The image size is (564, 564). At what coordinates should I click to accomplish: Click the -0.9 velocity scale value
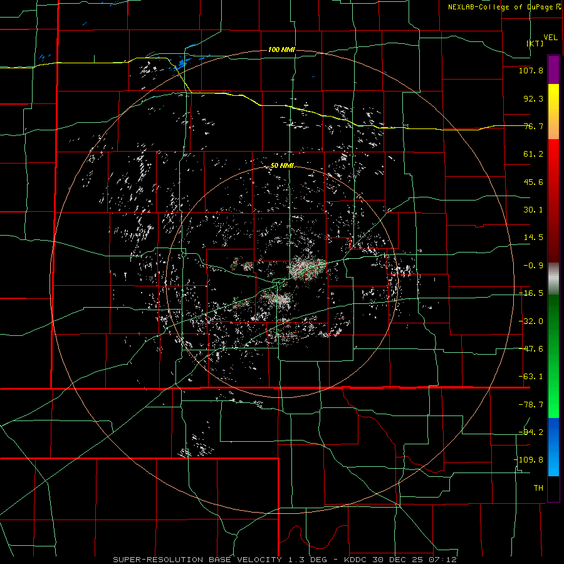click(533, 266)
